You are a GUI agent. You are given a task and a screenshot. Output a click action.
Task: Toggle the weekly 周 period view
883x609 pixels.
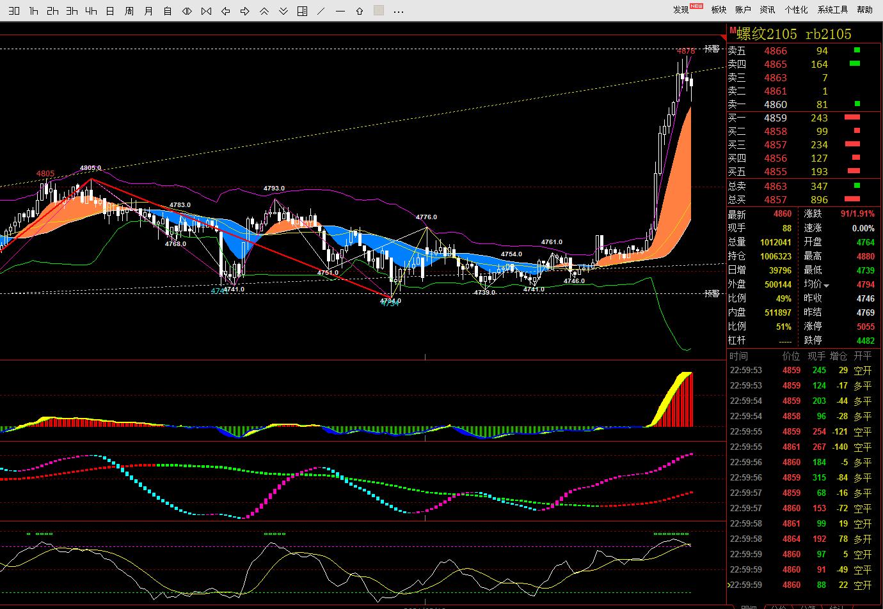(129, 11)
